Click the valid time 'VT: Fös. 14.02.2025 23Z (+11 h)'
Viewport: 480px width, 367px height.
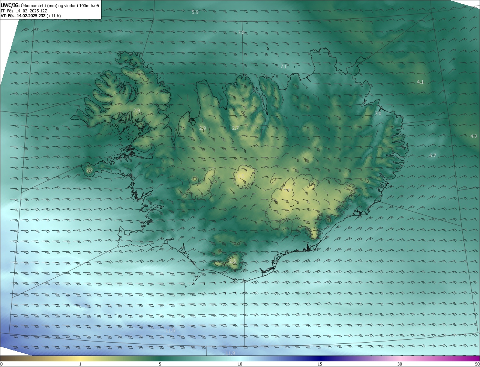coord(31,16)
